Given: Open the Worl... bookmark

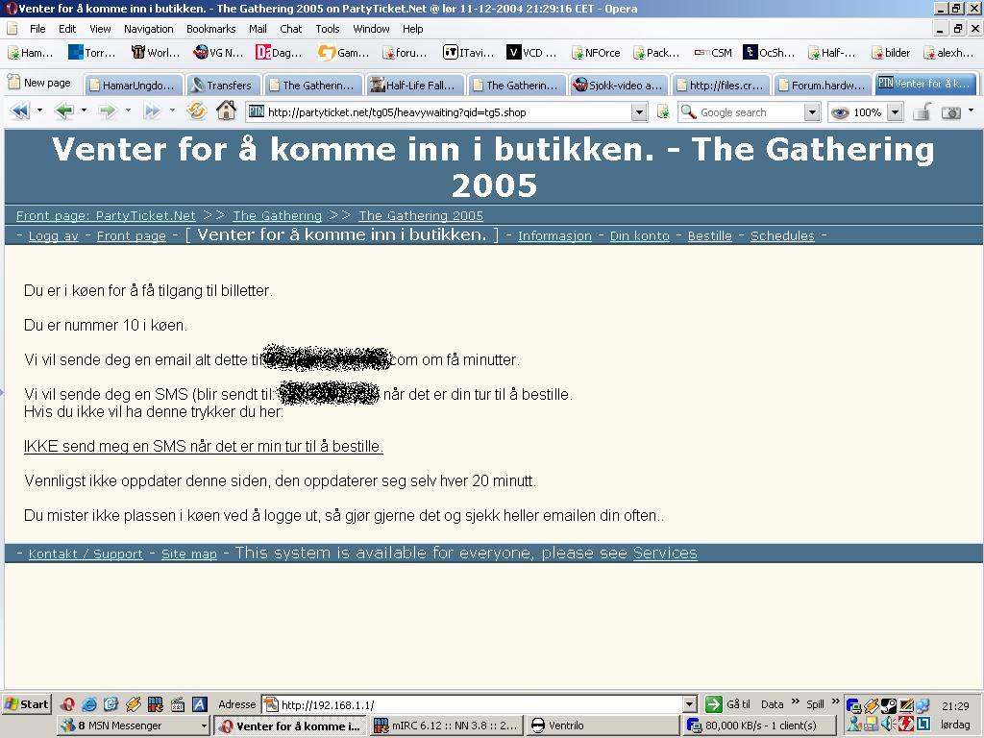Looking at the screenshot, I should click(x=155, y=53).
